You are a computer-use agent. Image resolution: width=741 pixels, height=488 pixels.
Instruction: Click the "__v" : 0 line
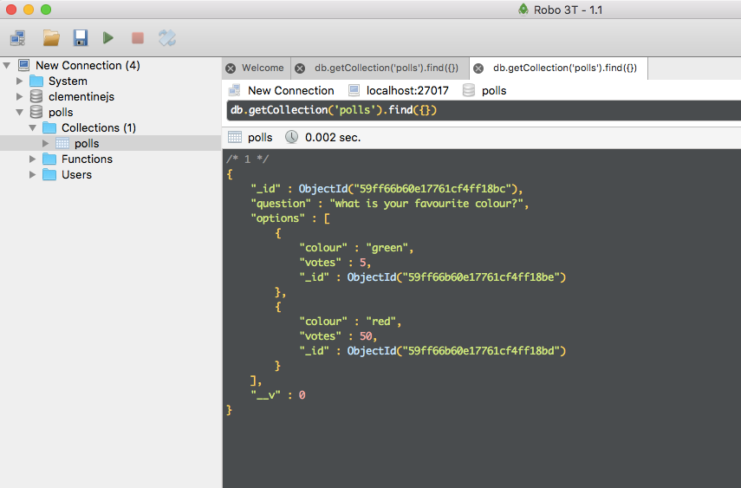click(x=278, y=395)
